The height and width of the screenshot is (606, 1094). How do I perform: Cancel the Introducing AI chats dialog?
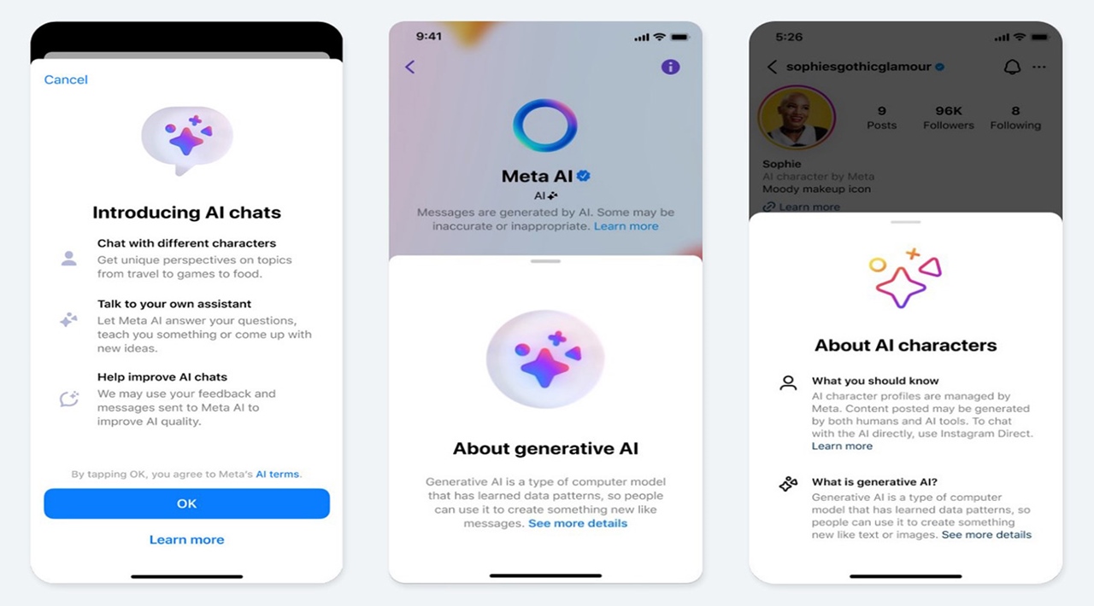click(66, 79)
